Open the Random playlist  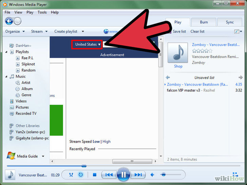point(28,70)
